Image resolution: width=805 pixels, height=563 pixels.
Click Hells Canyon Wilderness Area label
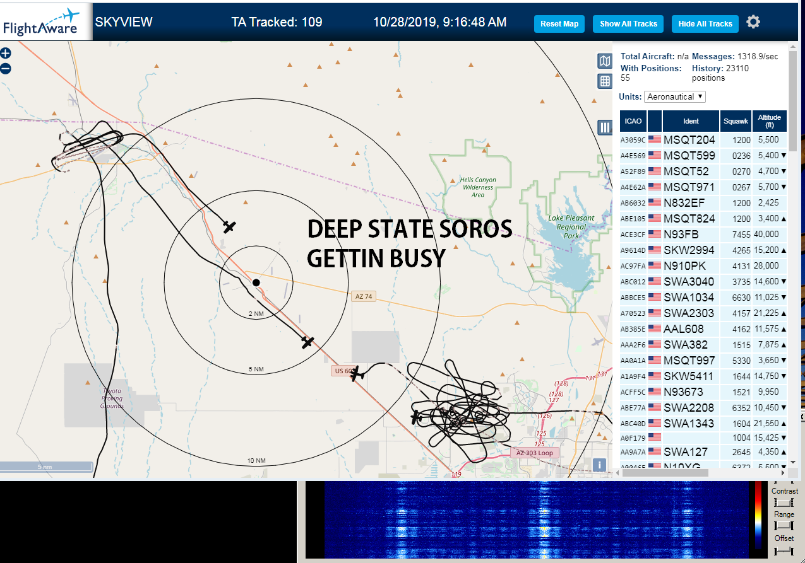click(478, 187)
